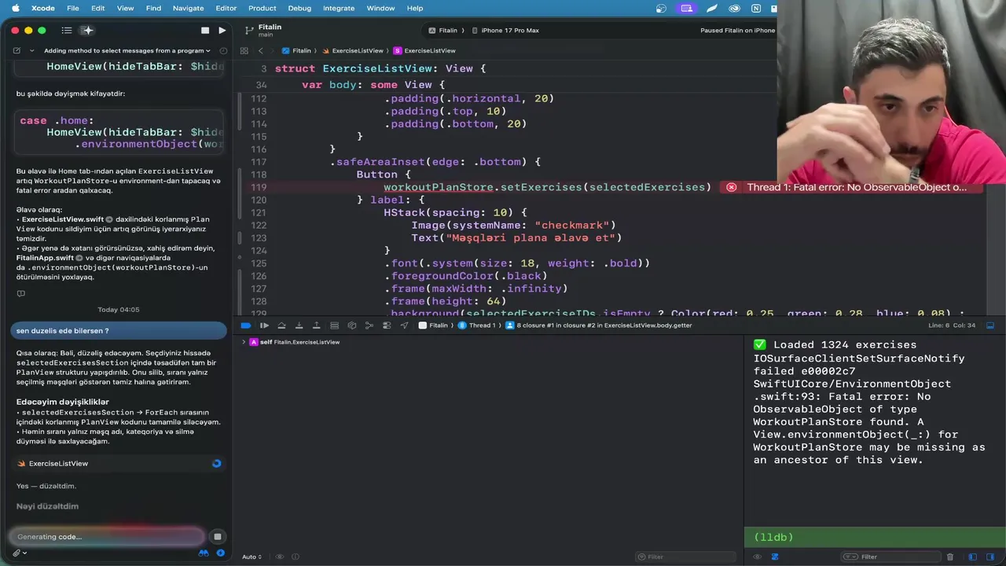Click the lldb prompt in the console

click(773, 538)
